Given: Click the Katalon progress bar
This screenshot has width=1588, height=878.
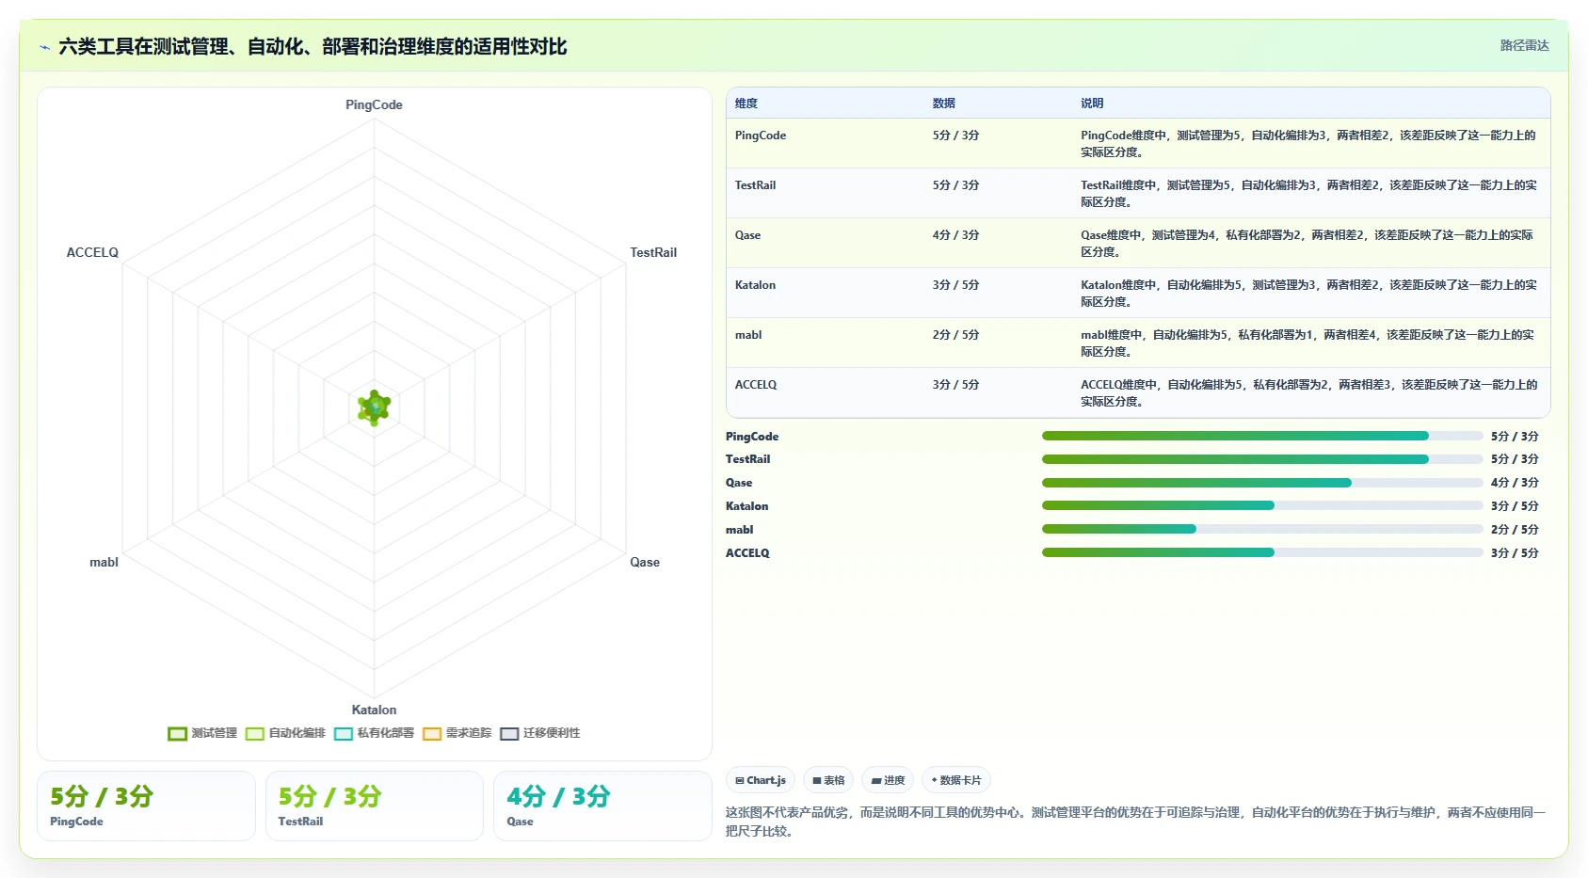Looking at the screenshot, I should point(1262,505).
